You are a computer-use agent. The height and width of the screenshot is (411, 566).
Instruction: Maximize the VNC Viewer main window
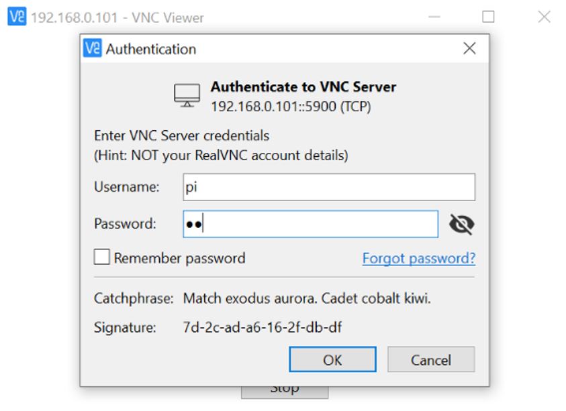pos(488,17)
